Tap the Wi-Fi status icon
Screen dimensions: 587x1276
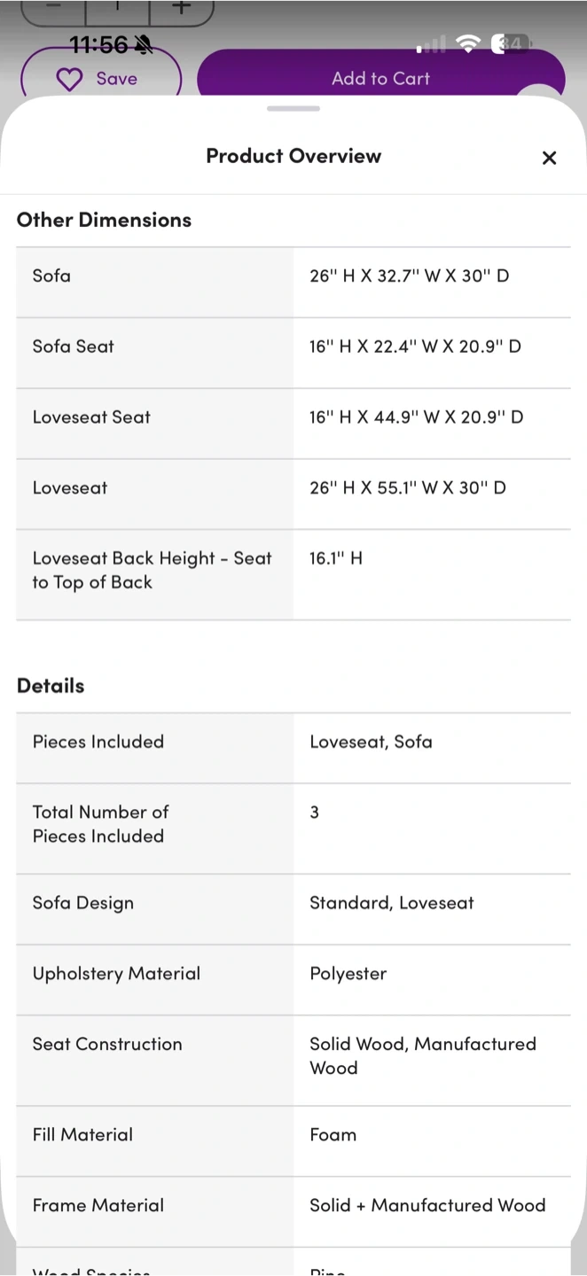467,43
